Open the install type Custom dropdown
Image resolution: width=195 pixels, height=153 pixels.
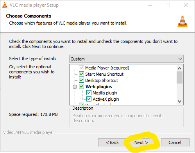(x=126, y=59)
